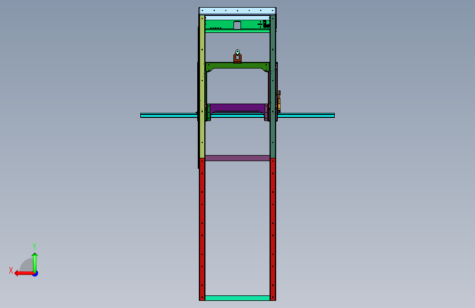The width and height of the screenshot is (475, 308).
Task: Select the dark teal right upper post
Action: (273, 87)
